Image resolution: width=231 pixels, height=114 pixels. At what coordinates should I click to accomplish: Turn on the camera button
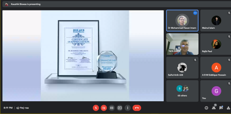tap(104, 108)
